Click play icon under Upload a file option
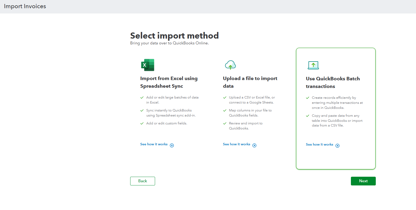Image resolution: width=416 pixels, height=210 pixels. click(x=255, y=145)
